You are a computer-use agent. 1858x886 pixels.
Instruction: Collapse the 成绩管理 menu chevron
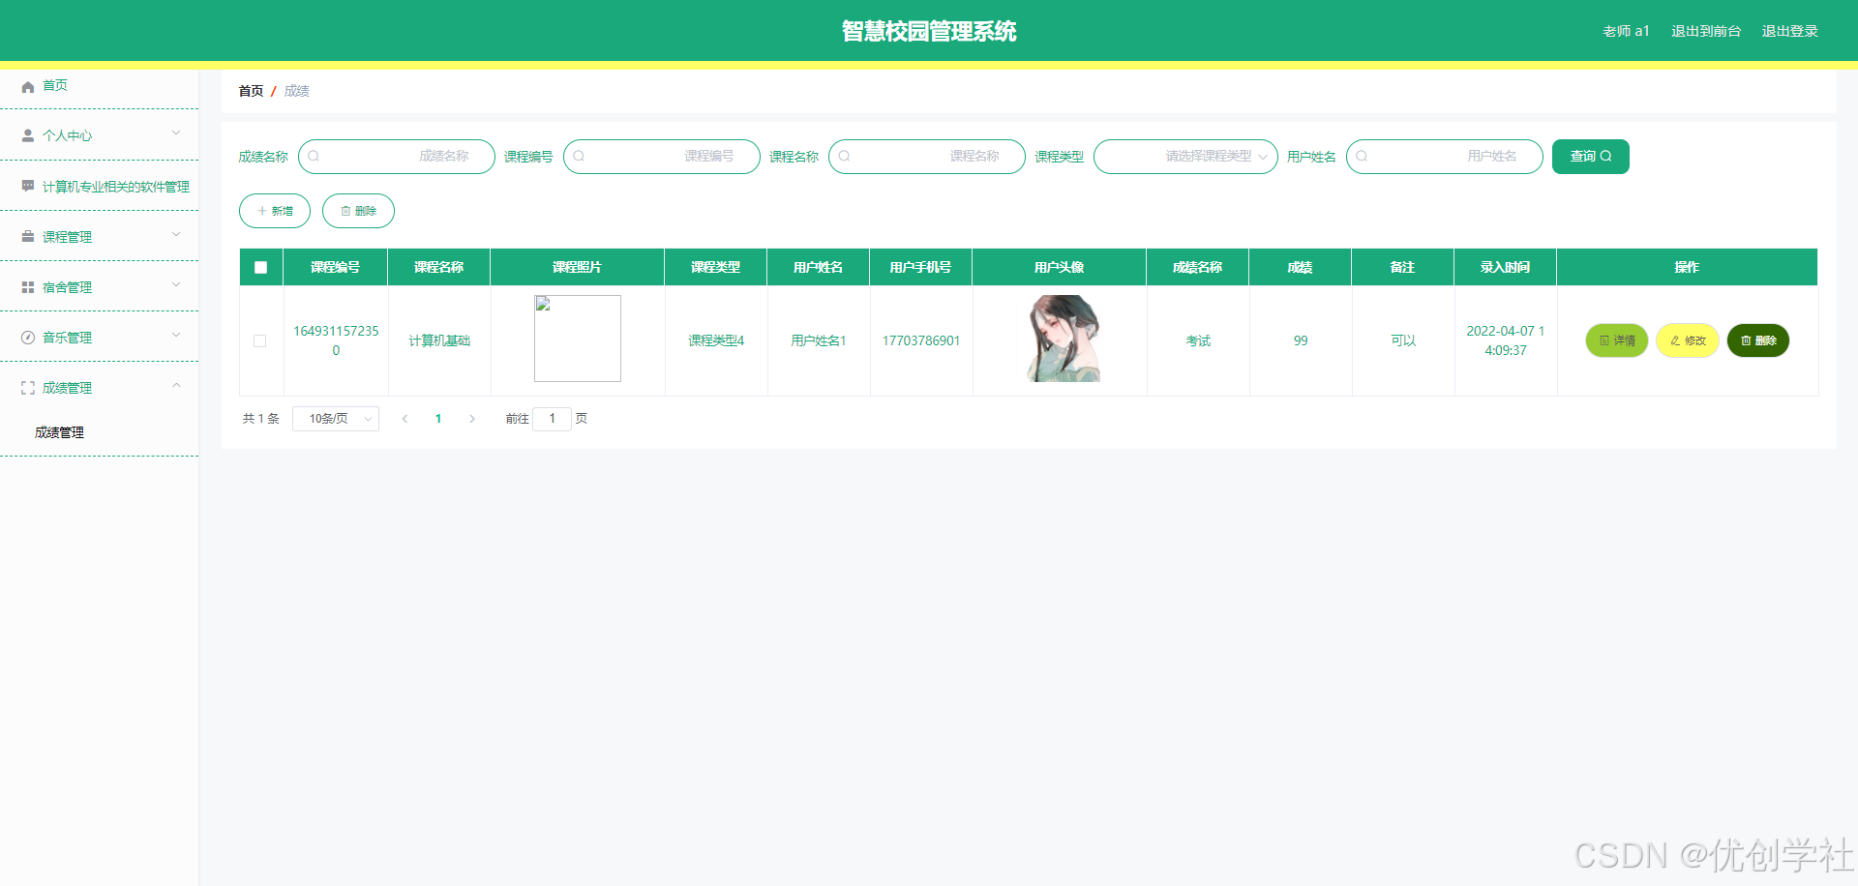pos(176,385)
